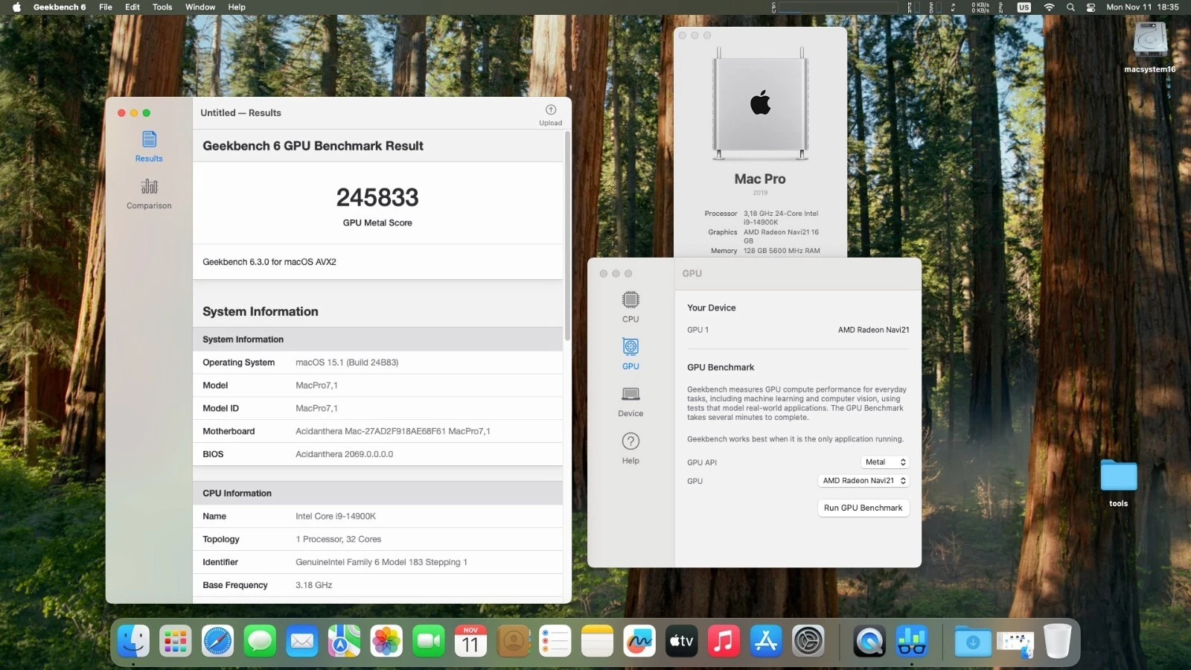Open the Help menu in menu bar

pos(237,7)
